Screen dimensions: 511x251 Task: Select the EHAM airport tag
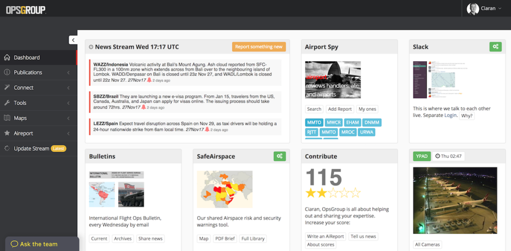pyautogui.click(x=352, y=122)
